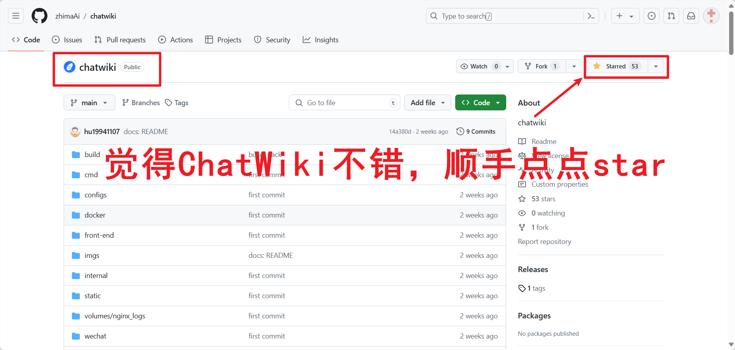
Task: Click the wechat folder icon
Action: [x=76, y=336]
